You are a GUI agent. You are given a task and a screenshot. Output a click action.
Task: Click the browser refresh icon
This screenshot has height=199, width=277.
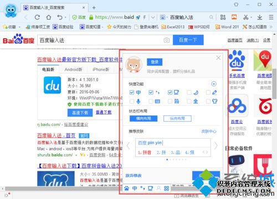pos(37,17)
